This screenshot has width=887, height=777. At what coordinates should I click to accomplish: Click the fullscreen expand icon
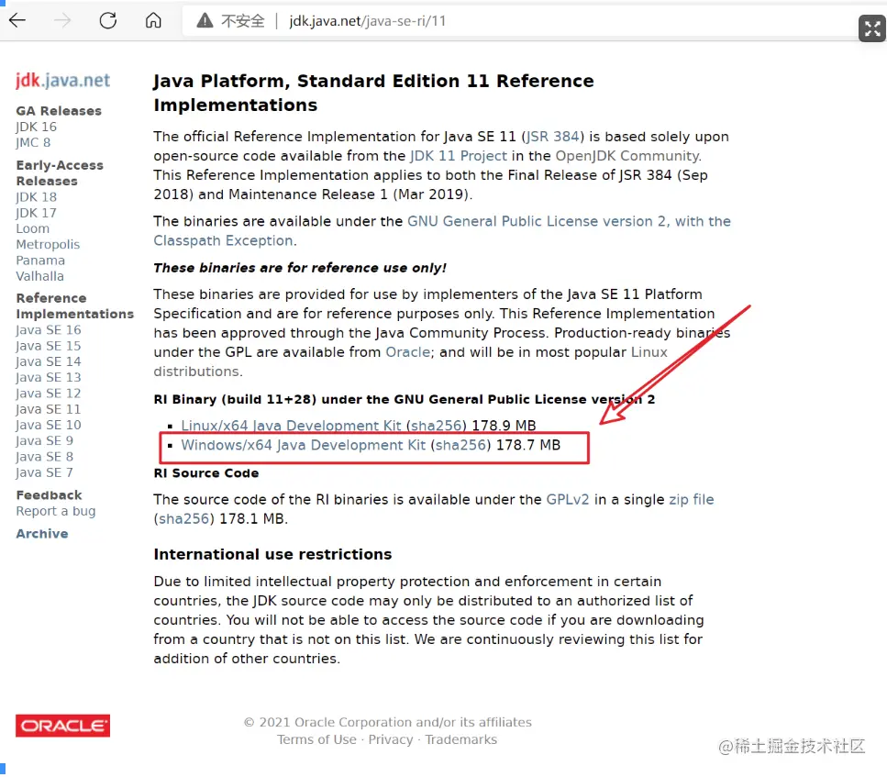[x=871, y=28]
